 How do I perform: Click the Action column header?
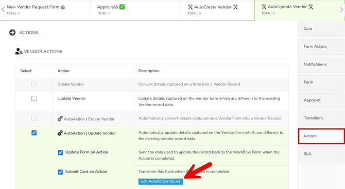[x=63, y=71]
